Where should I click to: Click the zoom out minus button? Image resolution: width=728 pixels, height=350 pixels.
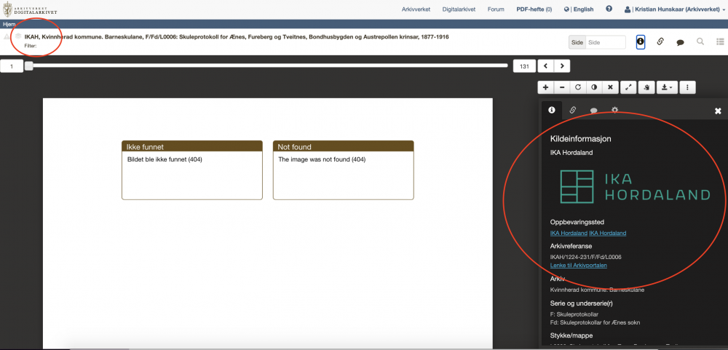[562, 87]
